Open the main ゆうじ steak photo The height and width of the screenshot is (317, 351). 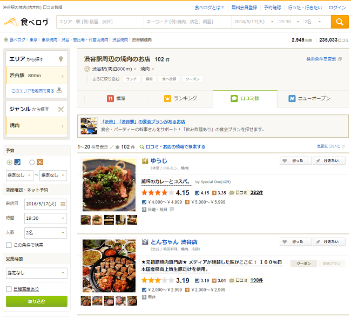pyautogui.click(x=109, y=185)
